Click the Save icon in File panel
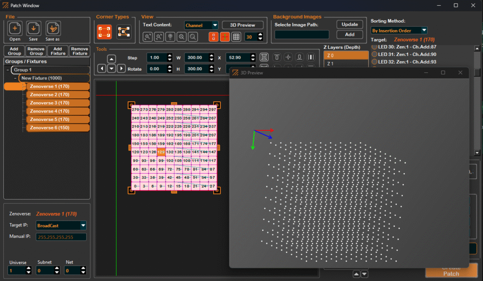The width and height of the screenshot is (483, 281). 33,29
